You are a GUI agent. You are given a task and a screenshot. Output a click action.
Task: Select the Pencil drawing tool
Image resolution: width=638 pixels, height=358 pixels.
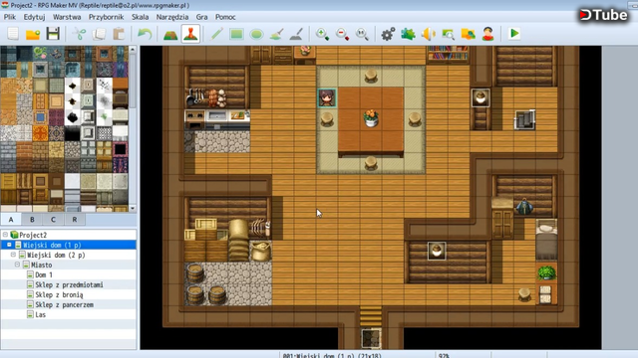tap(216, 34)
